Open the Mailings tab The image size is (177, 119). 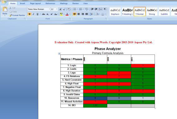pyautogui.click(x=64, y=3)
